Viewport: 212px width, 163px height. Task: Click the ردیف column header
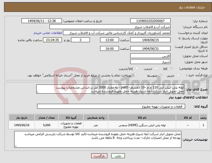[x=203, y=118]
